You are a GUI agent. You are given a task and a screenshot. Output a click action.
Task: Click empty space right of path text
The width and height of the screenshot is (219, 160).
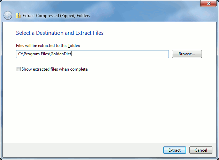coord(120,54)
